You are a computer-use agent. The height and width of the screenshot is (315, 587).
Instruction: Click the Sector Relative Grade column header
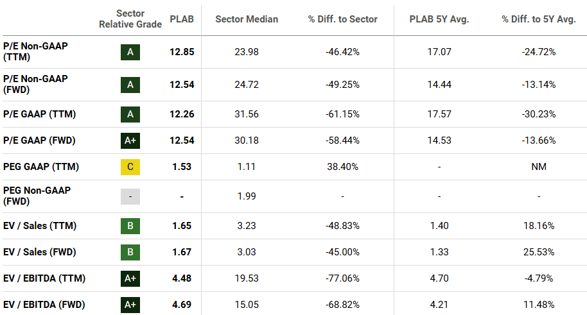coord(130,19)
